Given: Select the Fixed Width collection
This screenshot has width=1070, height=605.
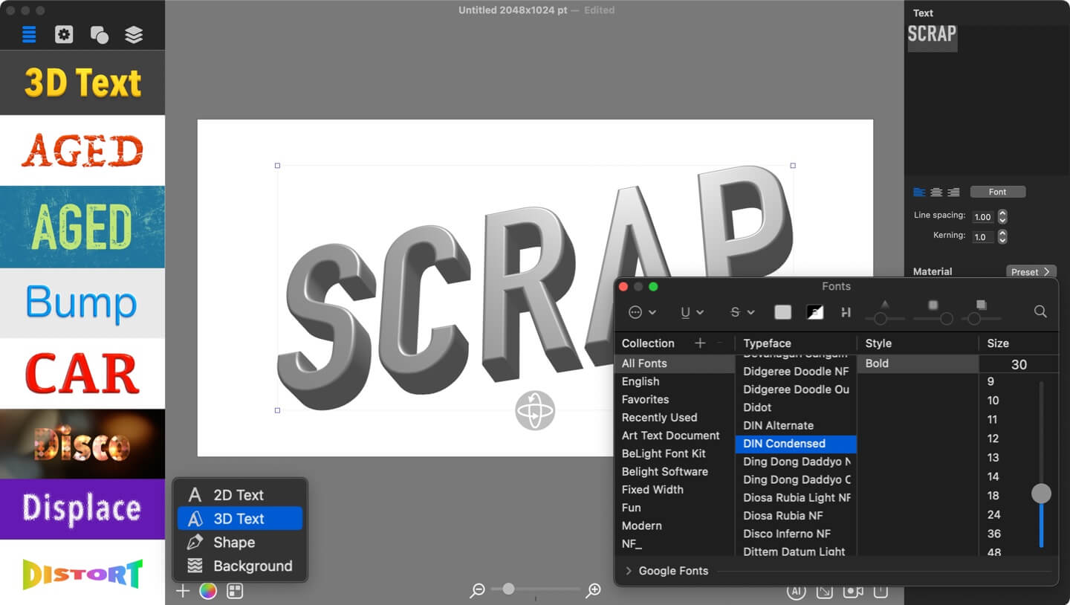Looking at the screenshot, I should (x=675, y=490).
